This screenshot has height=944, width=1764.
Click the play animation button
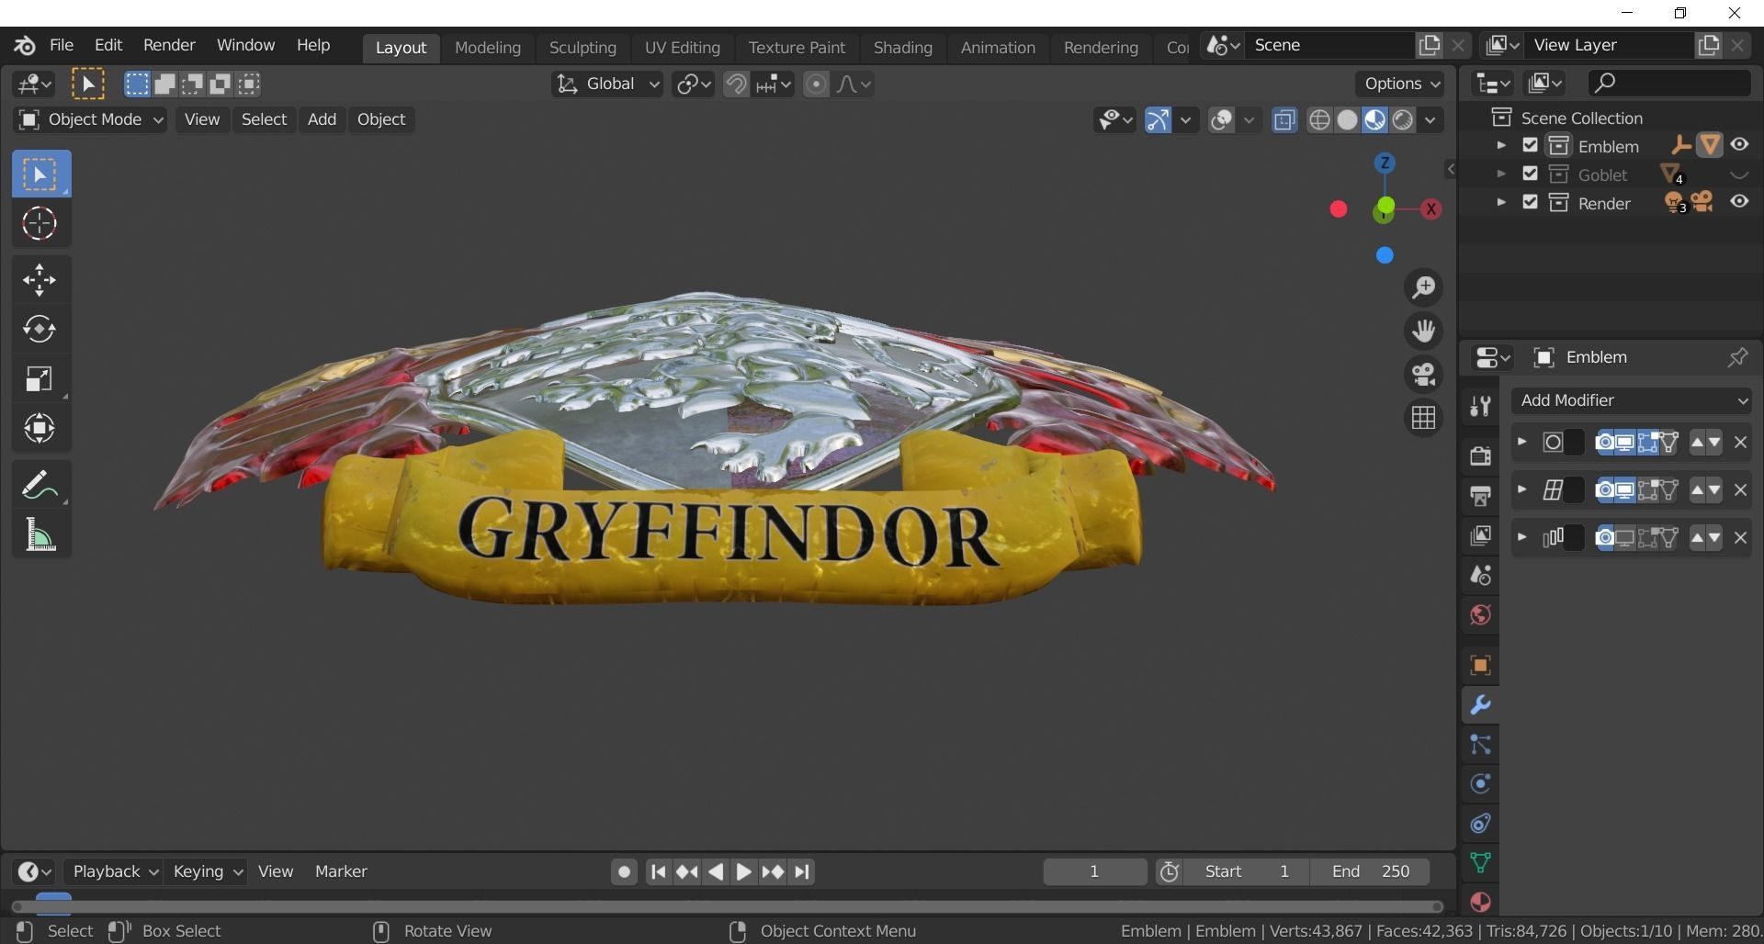point(743,871)
